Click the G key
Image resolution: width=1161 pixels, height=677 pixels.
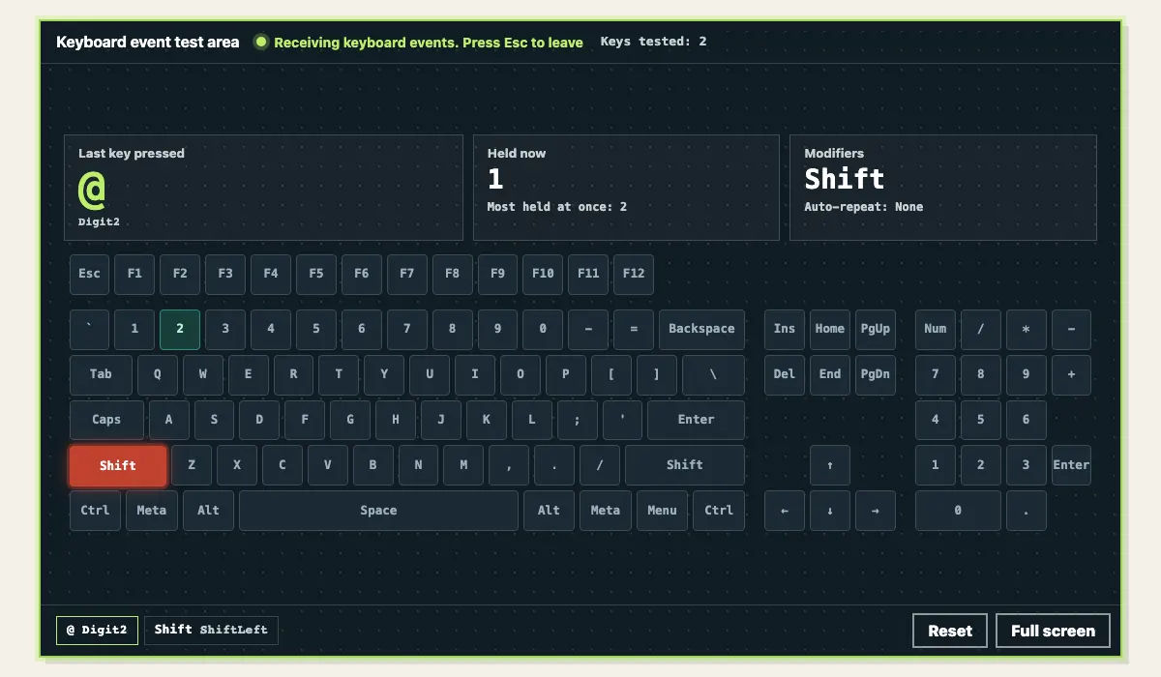350,420
